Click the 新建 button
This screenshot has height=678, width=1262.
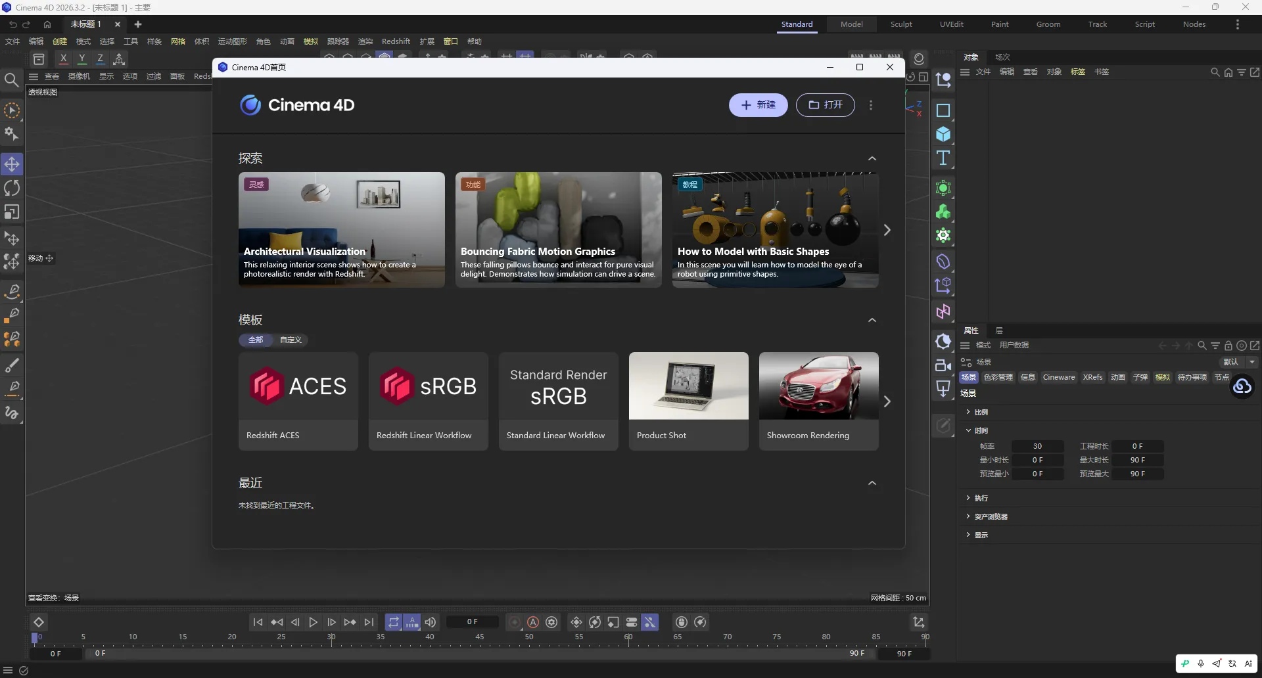tap(759, 105)
